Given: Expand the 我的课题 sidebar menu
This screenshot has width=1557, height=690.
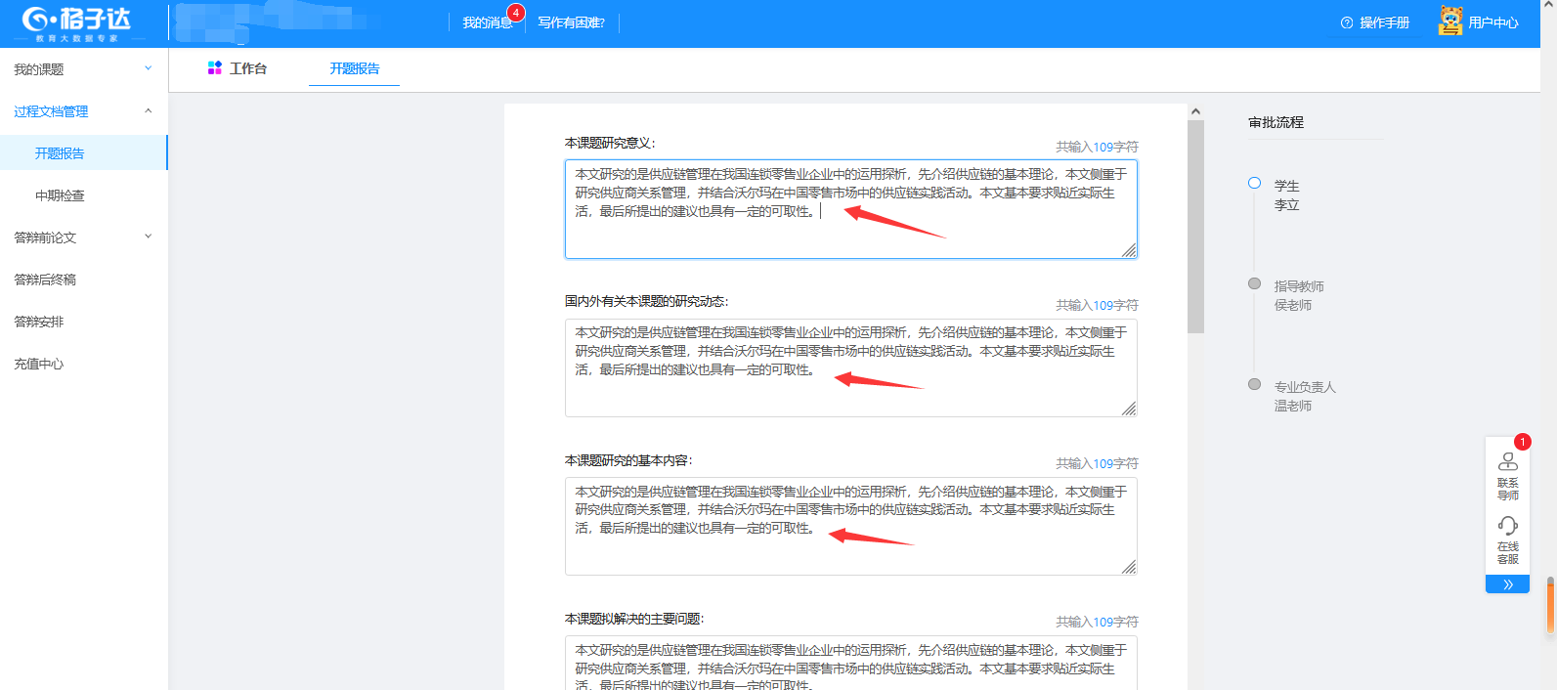Looking at the screenshot, I should tap(149, 68).
